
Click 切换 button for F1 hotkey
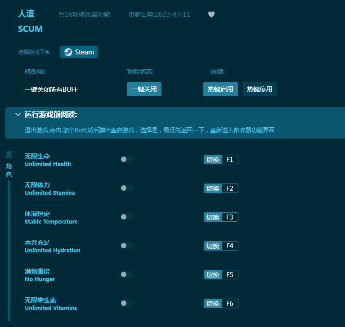pyautogui.click(x=213, y=160)
